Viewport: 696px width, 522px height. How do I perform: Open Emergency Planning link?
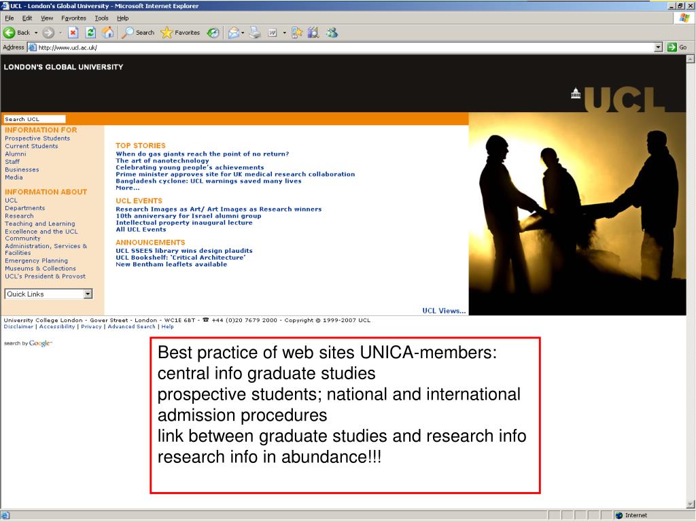point(37,260)
